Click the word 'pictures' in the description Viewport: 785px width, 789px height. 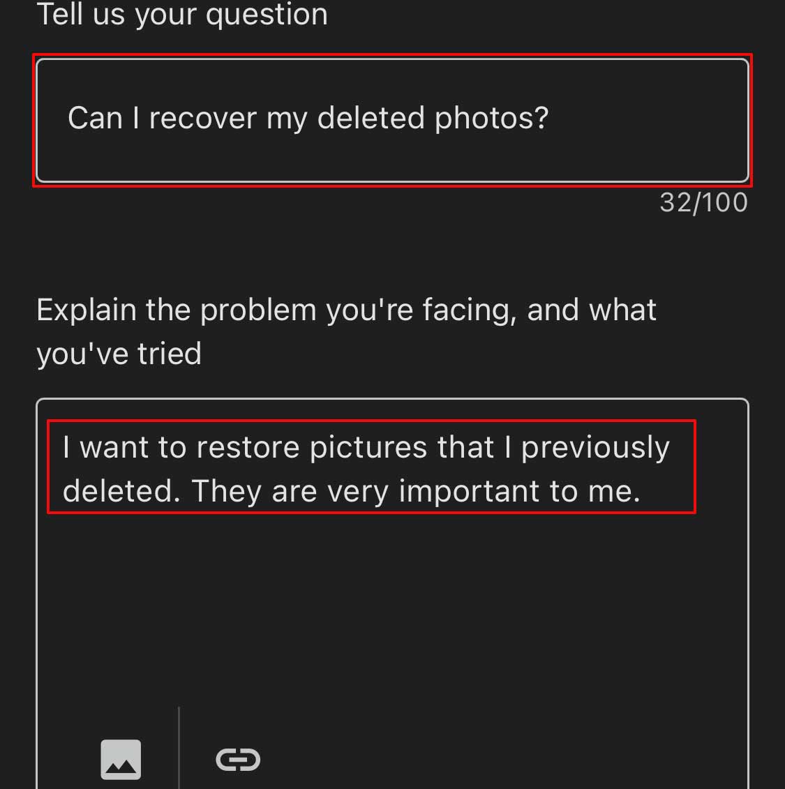point(368,449)
